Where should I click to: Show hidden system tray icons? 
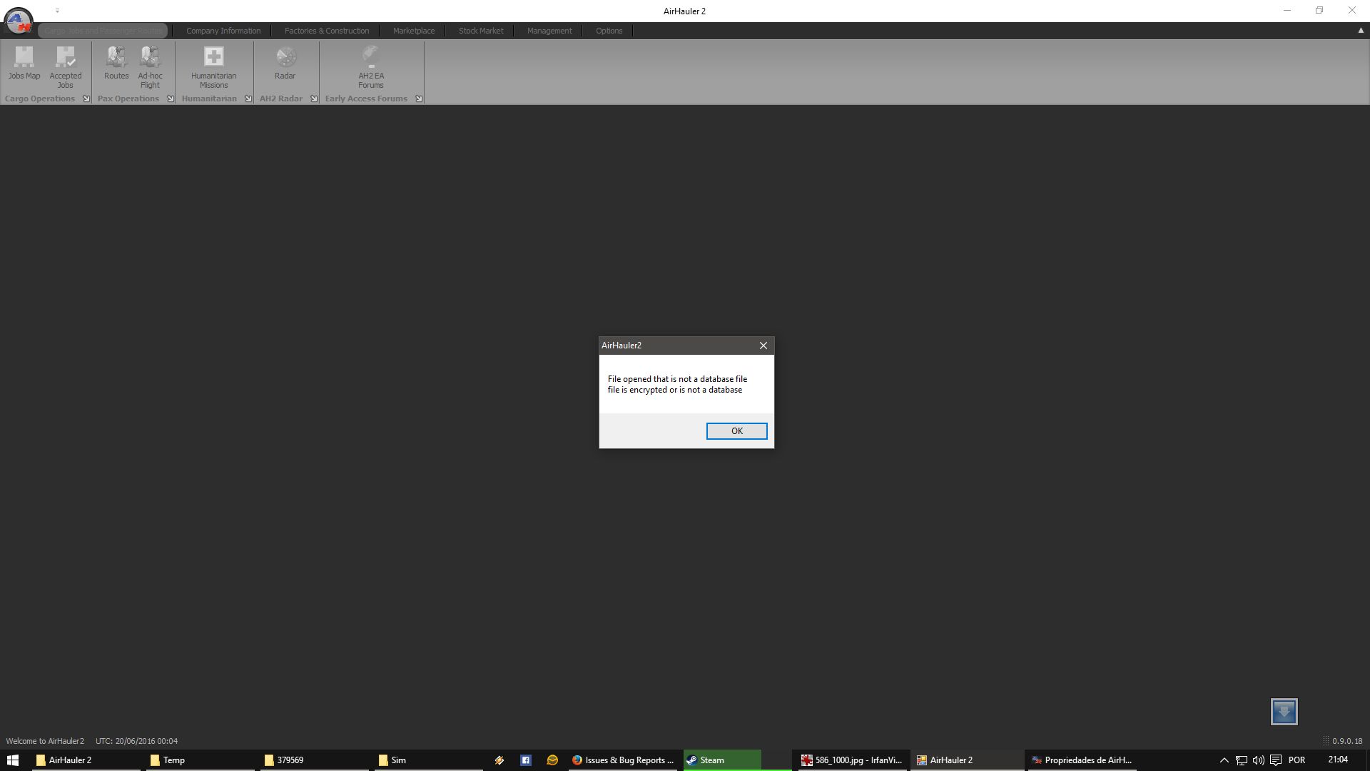tap(1224, 760)
